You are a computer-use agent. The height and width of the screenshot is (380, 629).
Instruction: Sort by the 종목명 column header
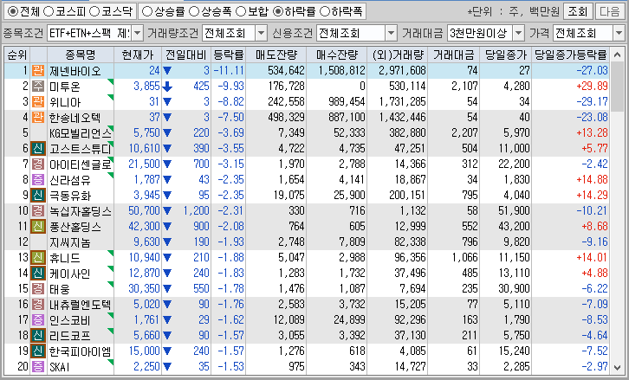tap(81, 55)
